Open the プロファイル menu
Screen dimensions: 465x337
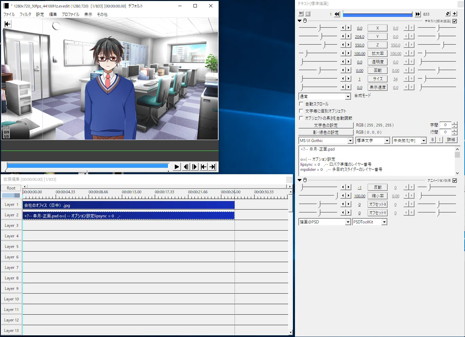[70, 15]
